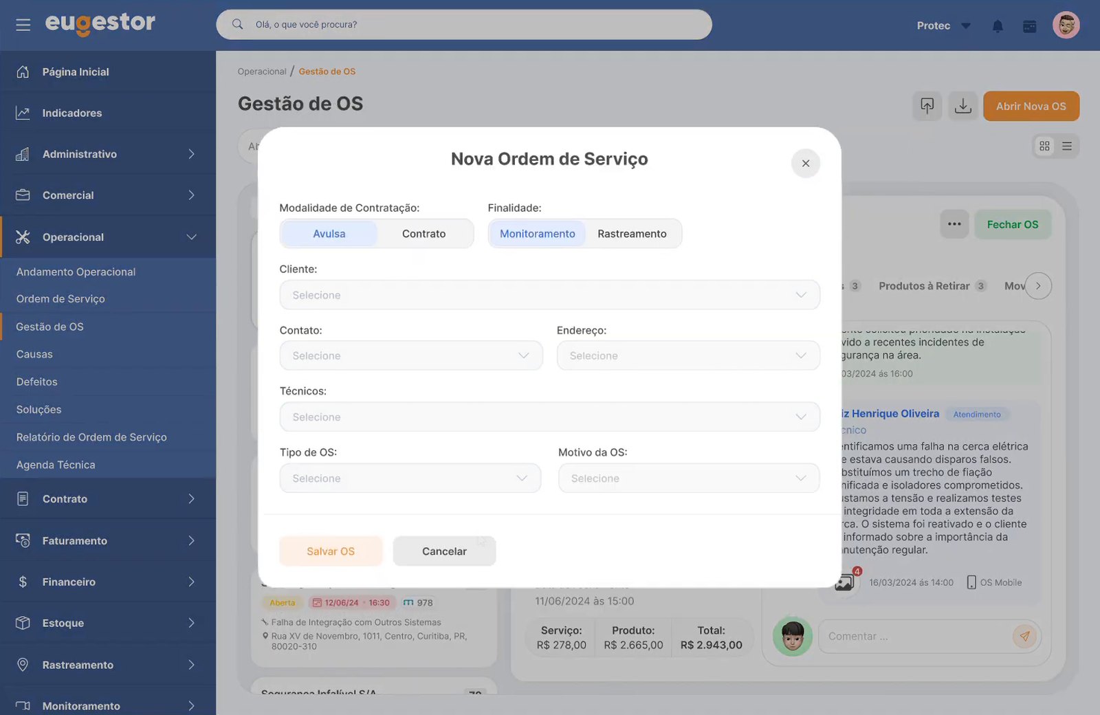Open the user avatar profile
This screenshot has width=1100, height=715.
click(1066, 25)
